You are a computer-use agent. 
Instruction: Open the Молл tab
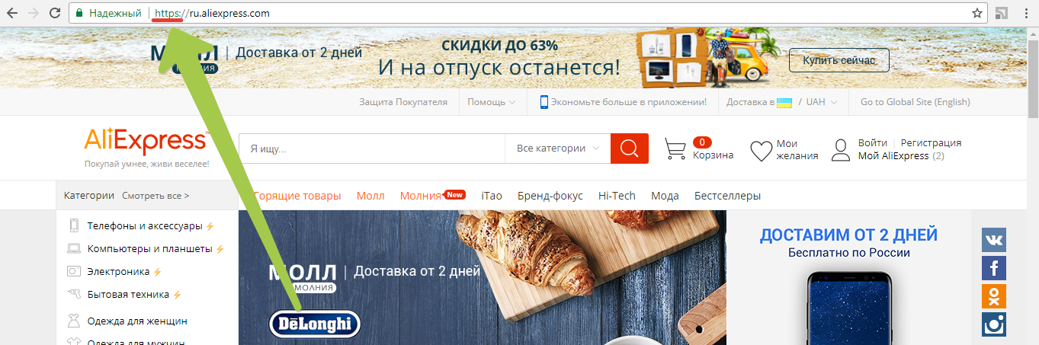point(370,196)
